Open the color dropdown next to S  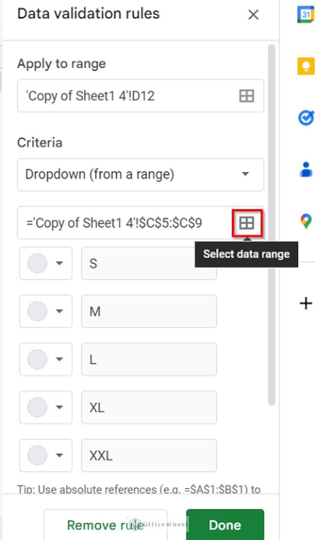point(45,263)
